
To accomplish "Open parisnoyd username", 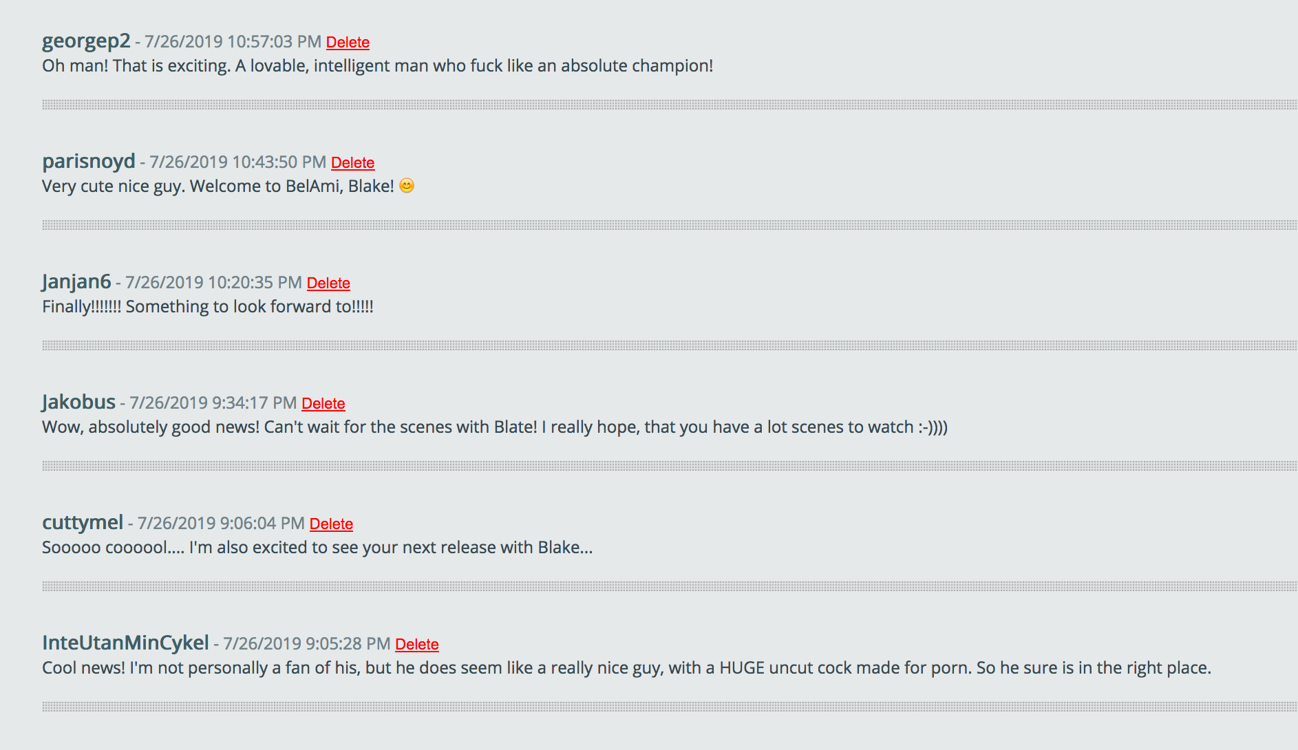I will 89,162.
